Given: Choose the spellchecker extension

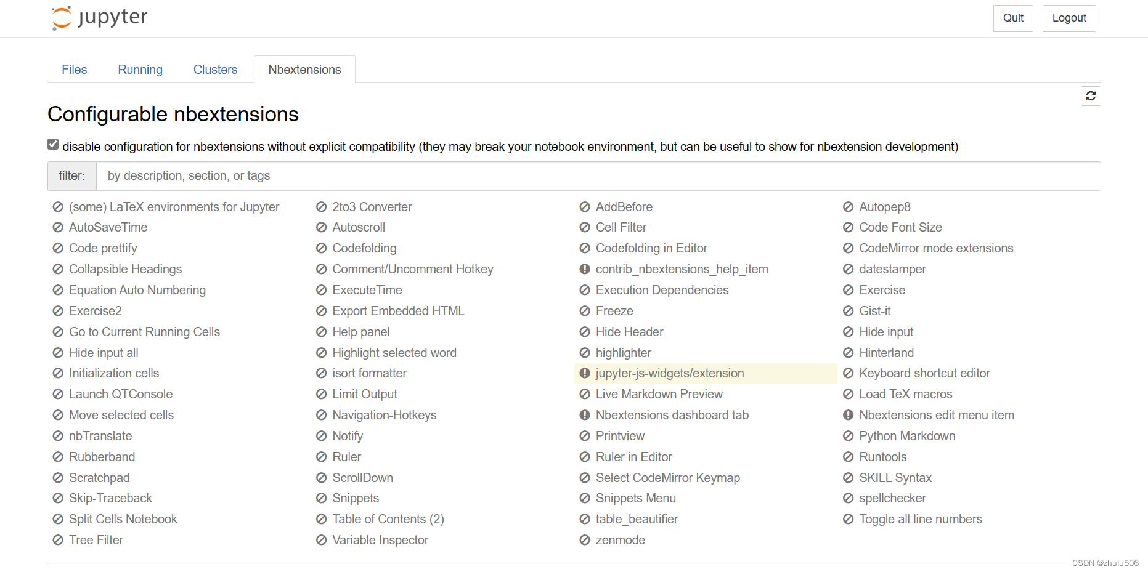Looking at the screenshot, I should point(892,498).
